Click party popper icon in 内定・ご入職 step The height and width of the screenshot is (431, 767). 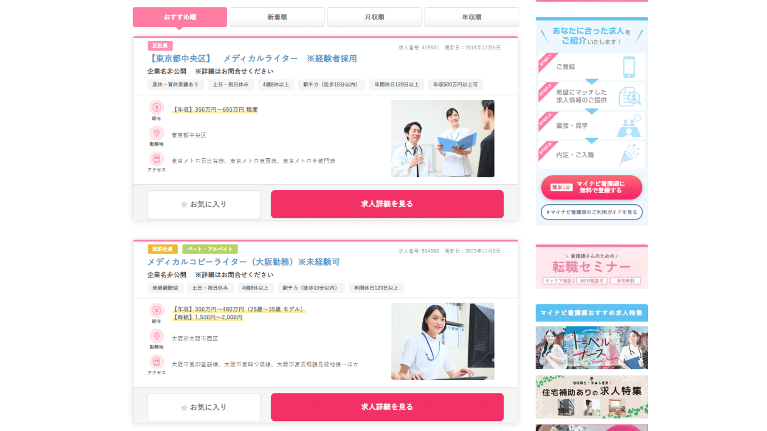(629, 155)
